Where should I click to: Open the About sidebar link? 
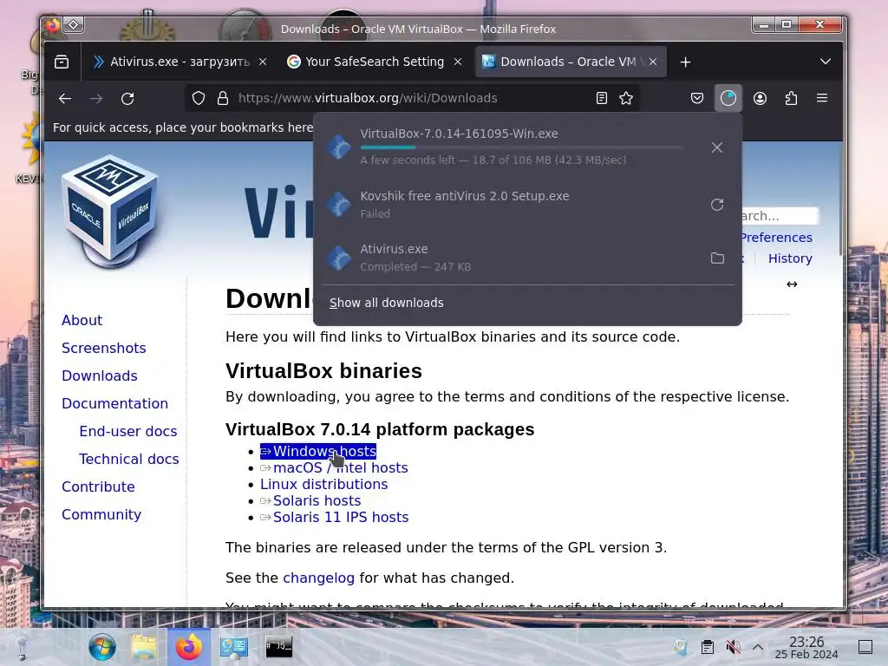[x=82, y=321]
